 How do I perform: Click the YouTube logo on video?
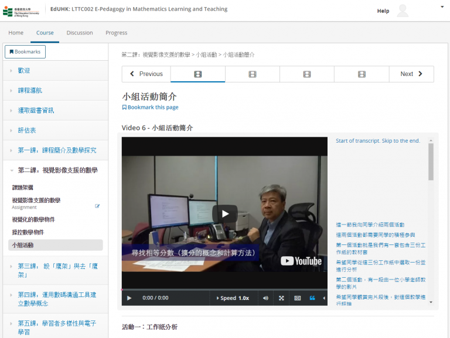(301, 261)
